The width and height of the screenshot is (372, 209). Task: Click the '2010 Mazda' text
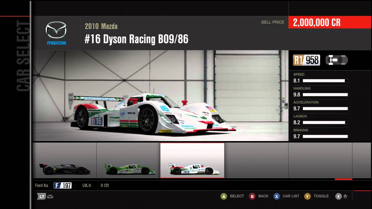point(101,26)
